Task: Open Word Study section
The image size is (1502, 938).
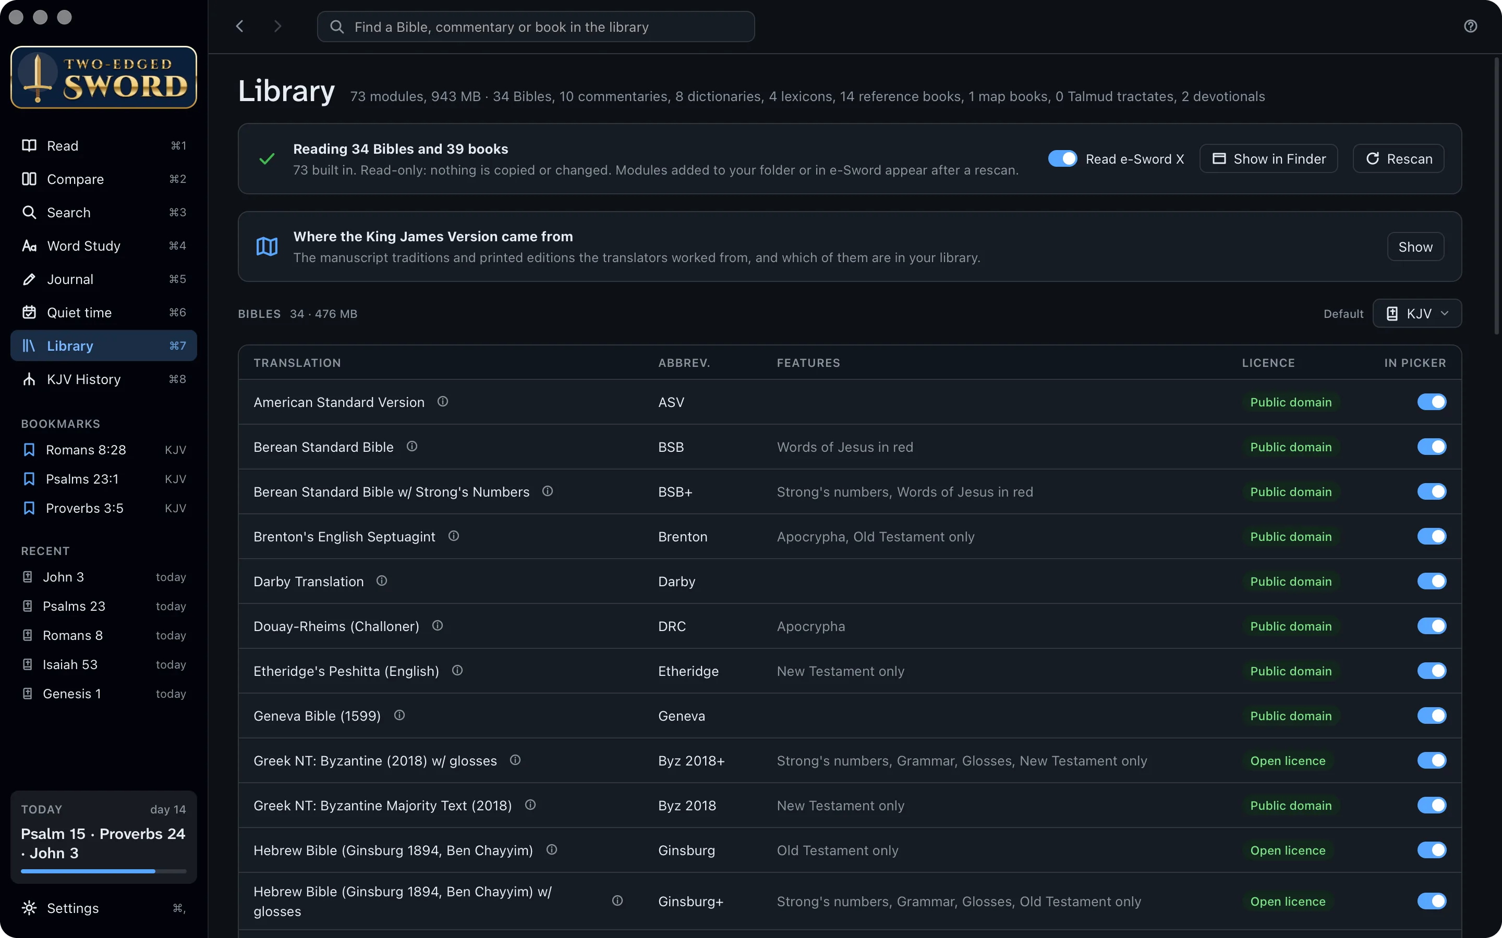Action: [x=104, y=245]
